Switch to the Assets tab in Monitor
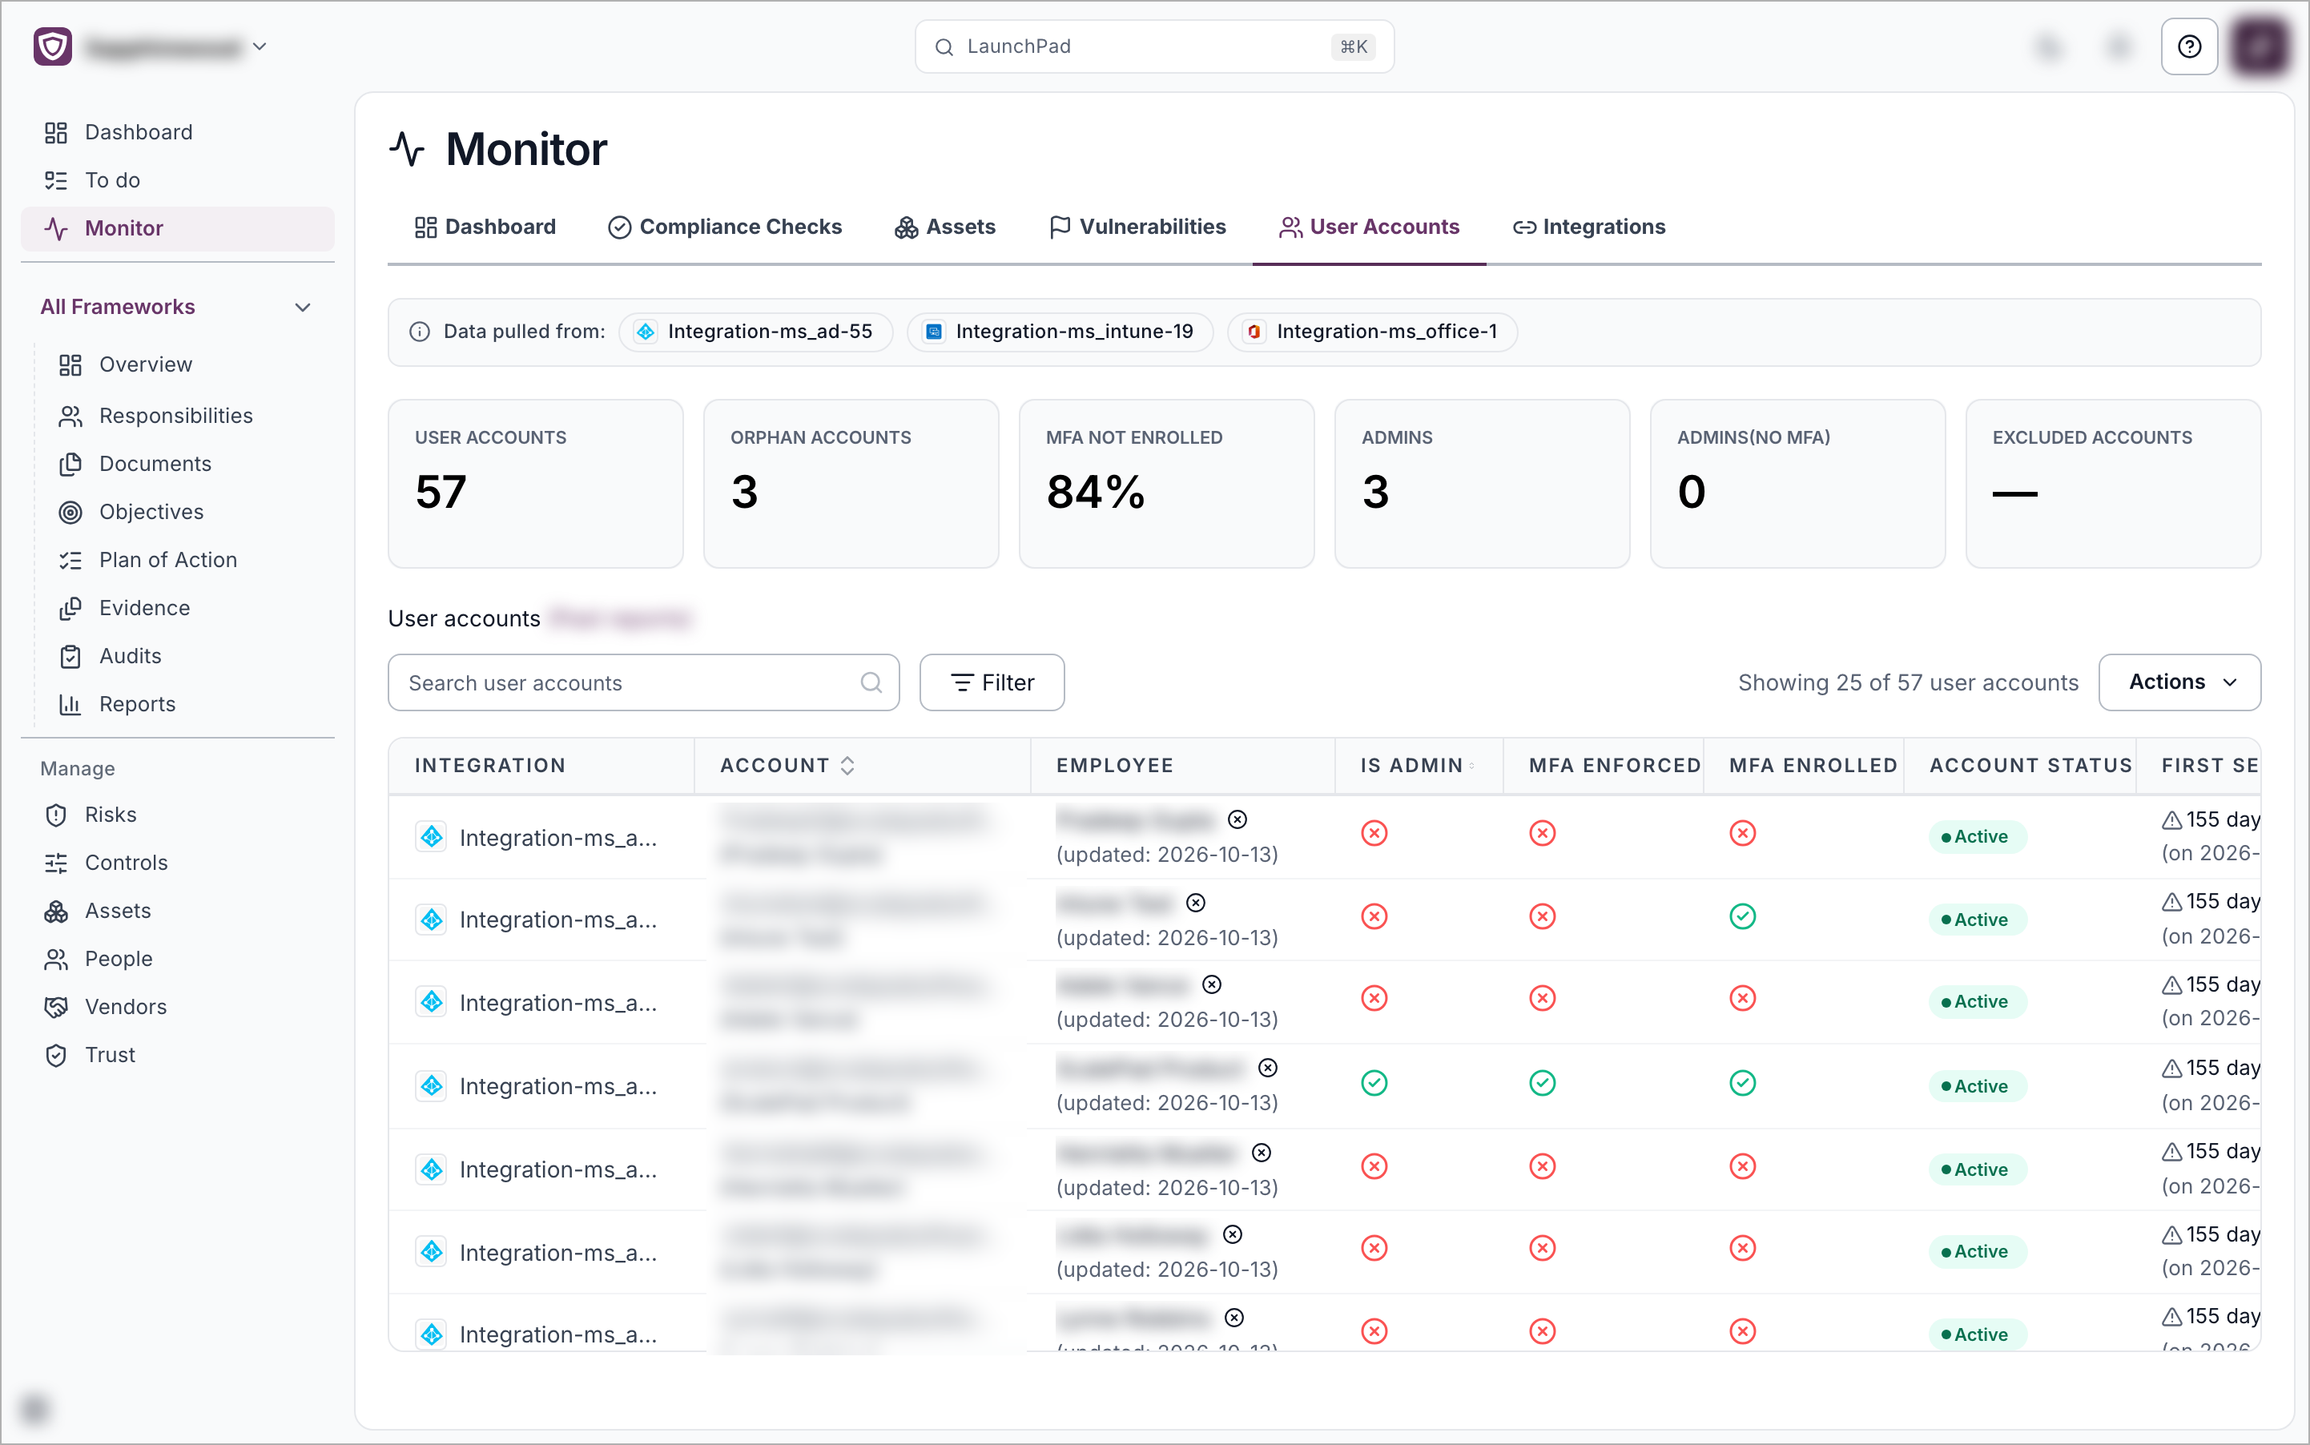Screen dimensions: 2310x1445 (x=945, y=227)
